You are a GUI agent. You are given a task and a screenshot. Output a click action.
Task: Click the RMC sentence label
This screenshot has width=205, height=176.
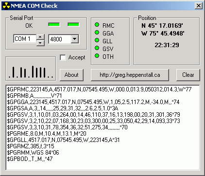tap(108, 25)
